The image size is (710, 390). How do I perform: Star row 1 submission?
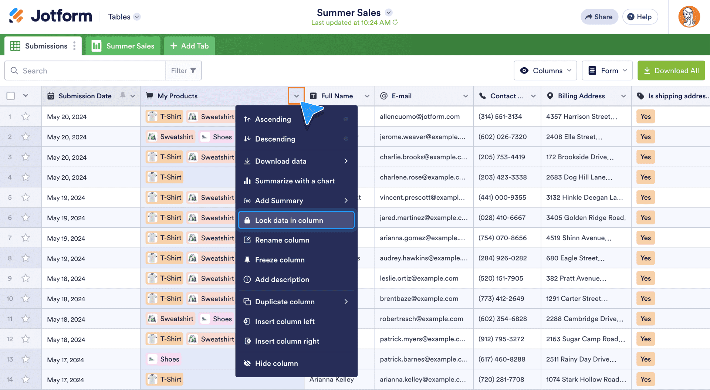click(26, 116)
